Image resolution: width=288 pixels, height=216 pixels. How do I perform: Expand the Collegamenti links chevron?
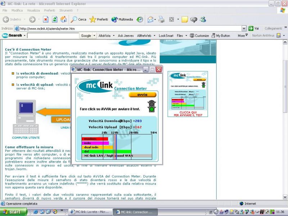click(285, 28)
